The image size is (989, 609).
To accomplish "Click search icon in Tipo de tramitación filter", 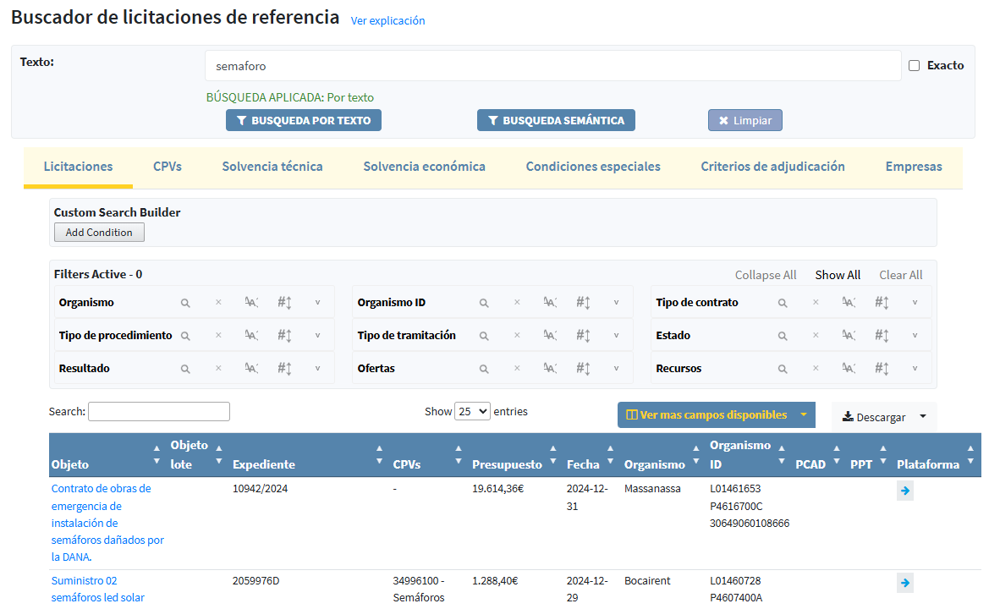I will coord(484,336).
